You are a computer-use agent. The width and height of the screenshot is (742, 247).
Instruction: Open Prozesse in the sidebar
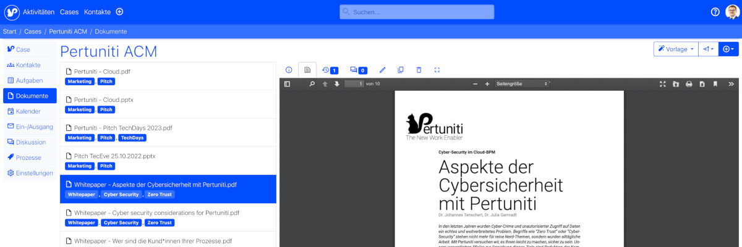[30, 157]
